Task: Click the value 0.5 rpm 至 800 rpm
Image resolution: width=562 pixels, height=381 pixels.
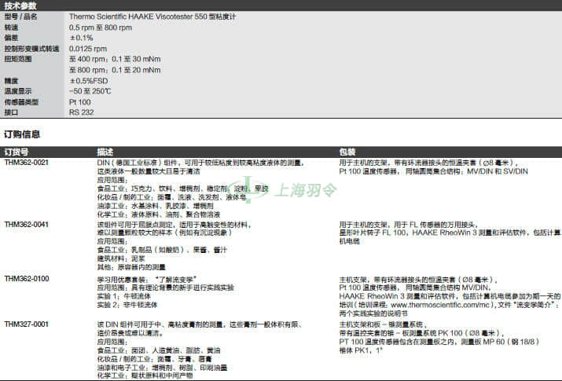Action: coord(101,27)
